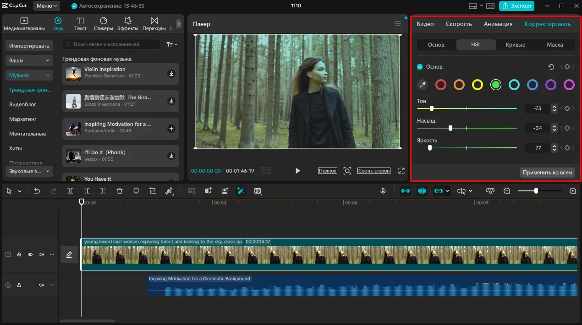Open the Stickers panel
Screen dimensions: 582x325
(x=104, y=24)
